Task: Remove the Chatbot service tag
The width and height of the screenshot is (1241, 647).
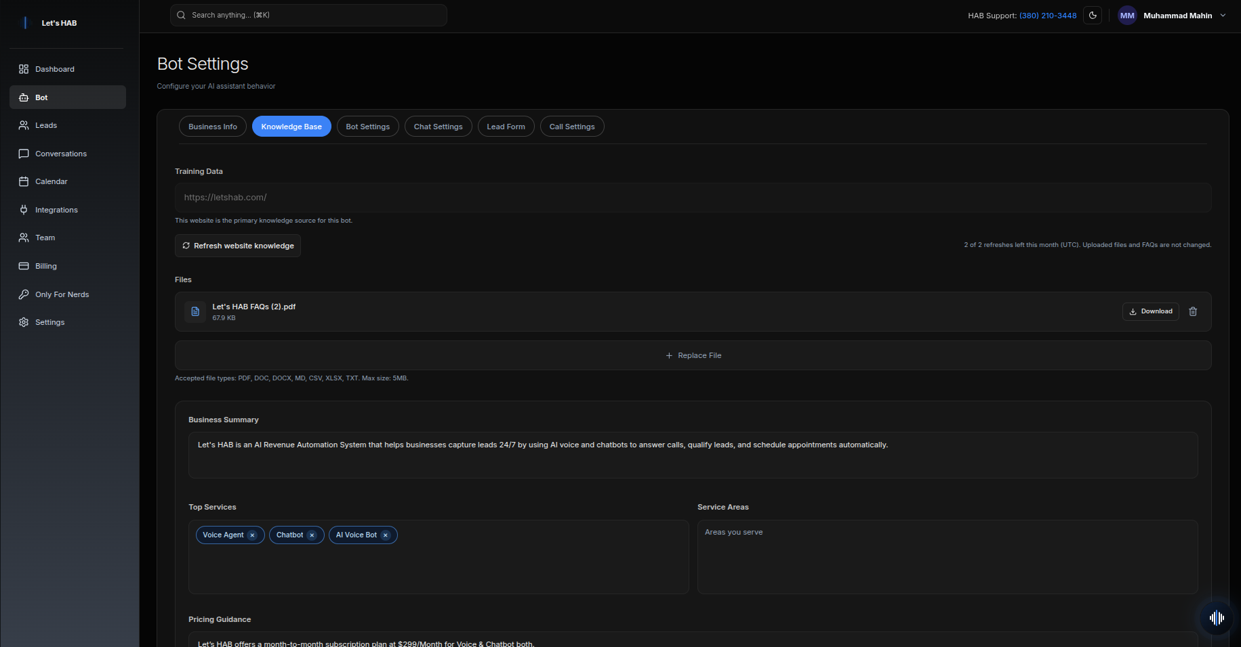Action: click(312, 535)
